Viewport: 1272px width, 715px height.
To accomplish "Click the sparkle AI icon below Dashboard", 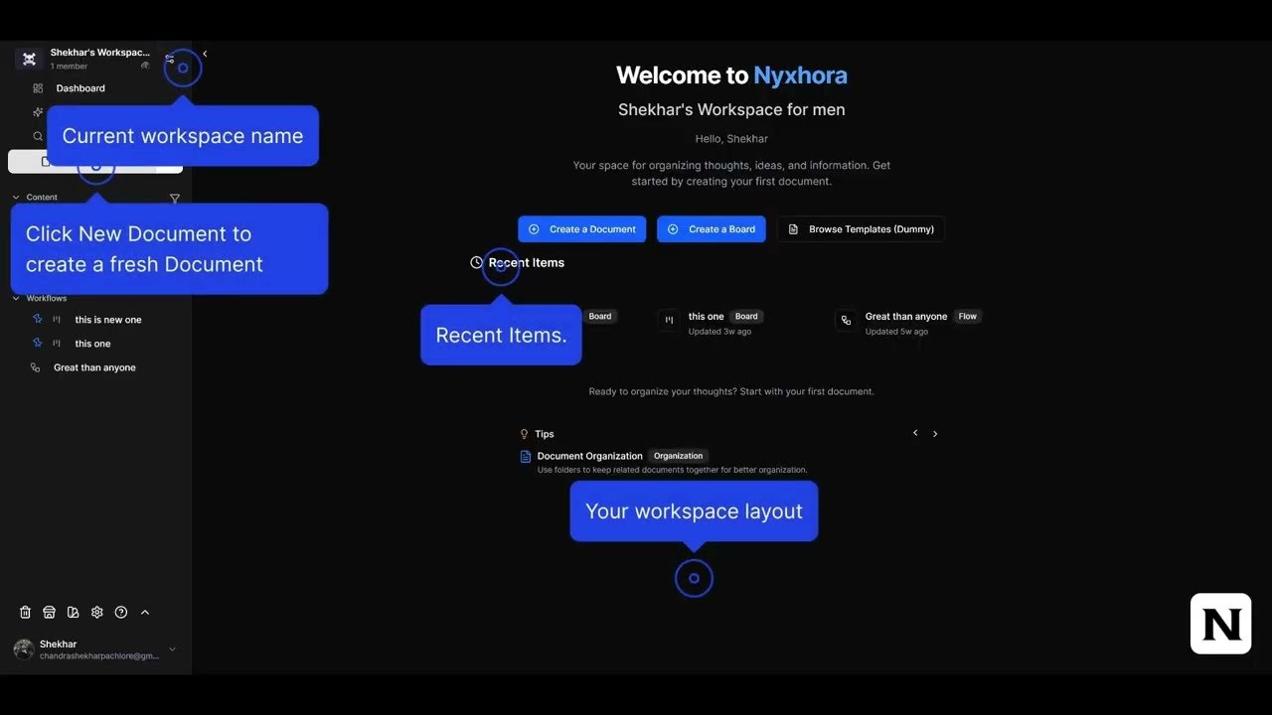I will click(x=38, y=112).
